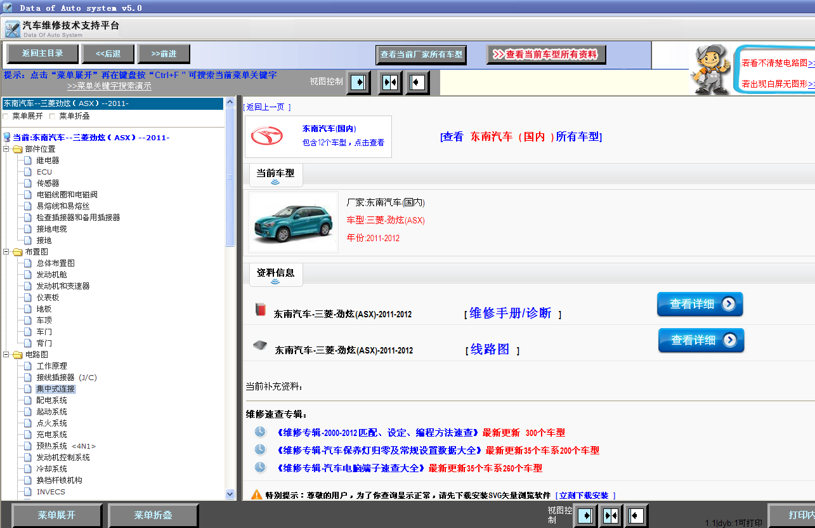Click the document icon beside 传感器
This screenshot has height=528, width=815.
pos(28,183)
